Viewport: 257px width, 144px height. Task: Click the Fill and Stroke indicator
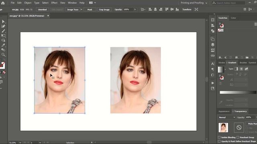pos(2,65)
